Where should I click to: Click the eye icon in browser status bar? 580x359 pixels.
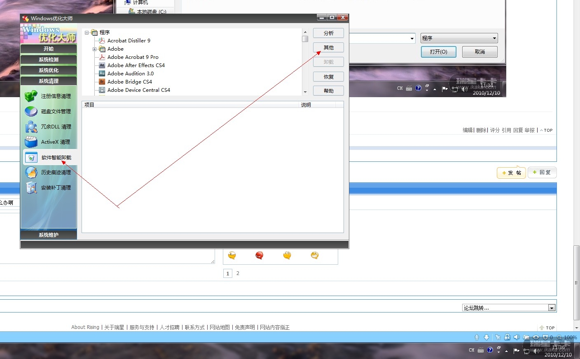point(536,337)
